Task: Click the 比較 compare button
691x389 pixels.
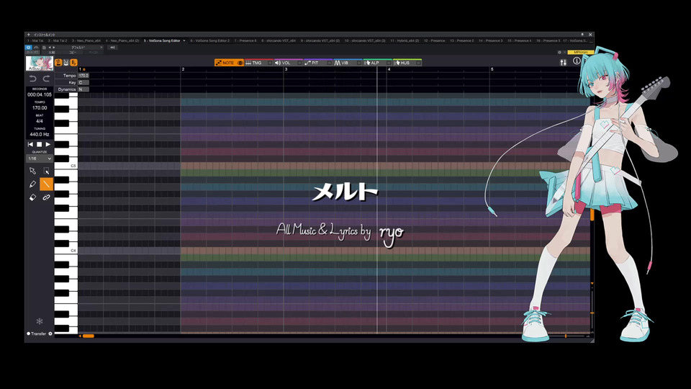Action: [x=52, y=52]
